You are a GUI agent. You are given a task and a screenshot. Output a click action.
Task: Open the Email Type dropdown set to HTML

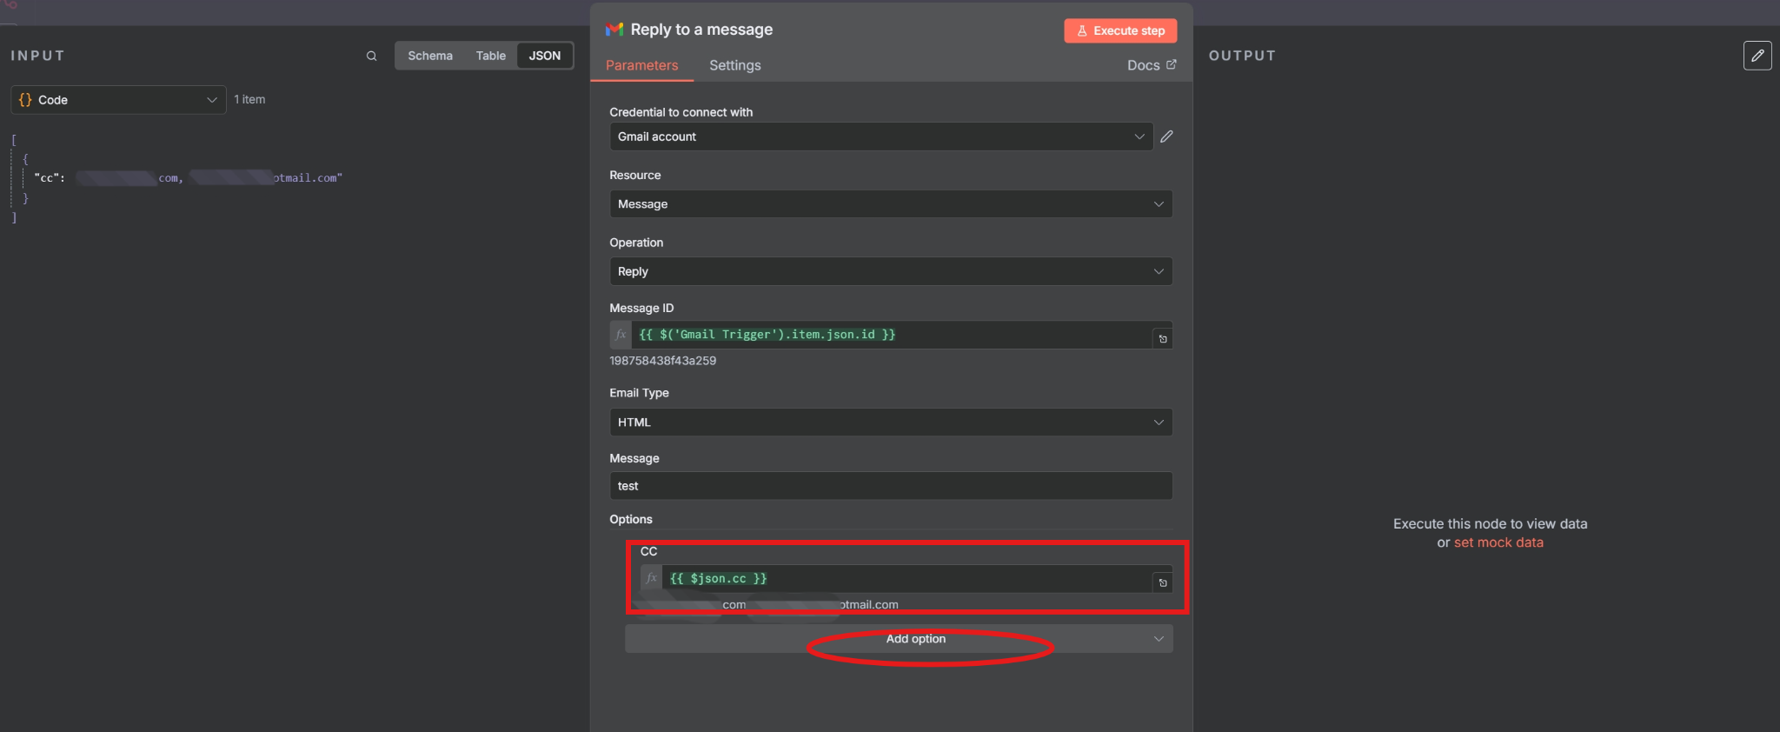[890, 423]
